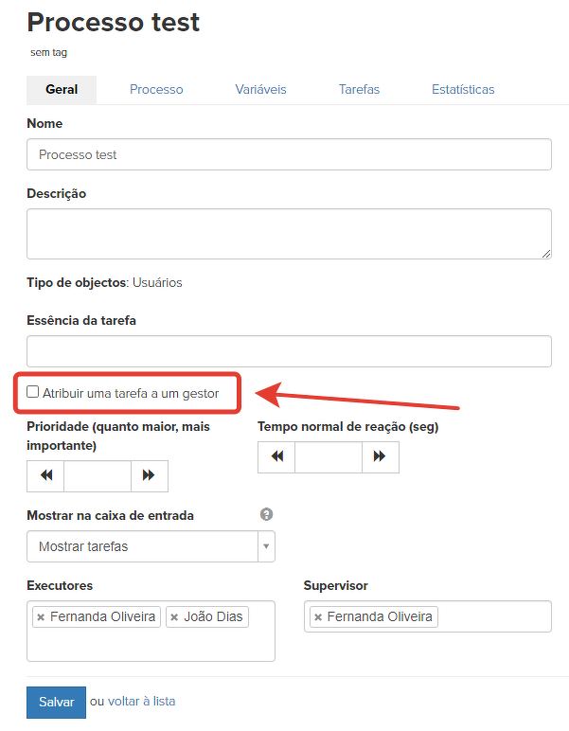Image resolution: width=569 pixels, height=731 pixels.
Task: Open the Variáveis tab
Action: point(260,89)
